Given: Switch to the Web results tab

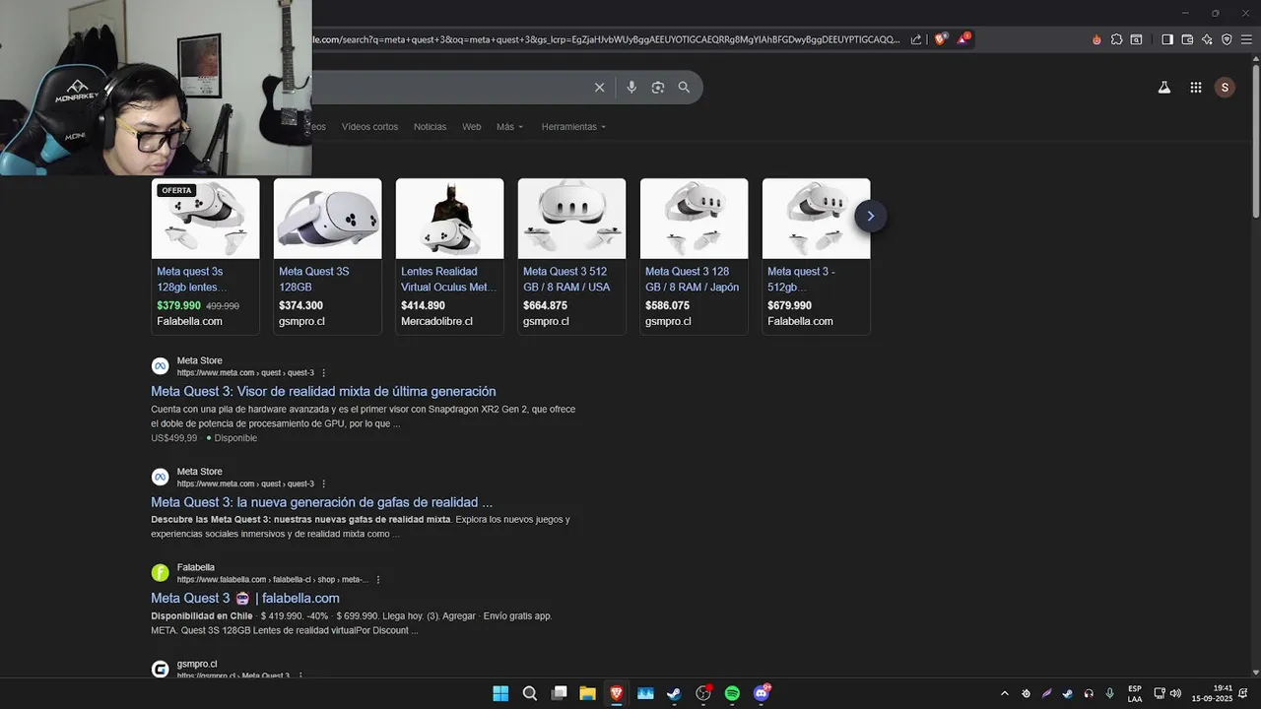Looking at the screenshot, I should coord(472,127).
